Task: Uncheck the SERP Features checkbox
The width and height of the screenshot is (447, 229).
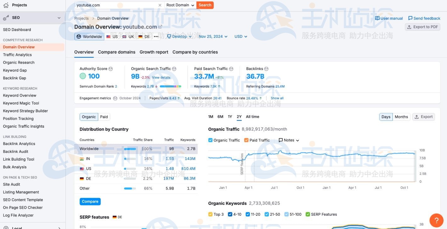Action: [308, 214]
